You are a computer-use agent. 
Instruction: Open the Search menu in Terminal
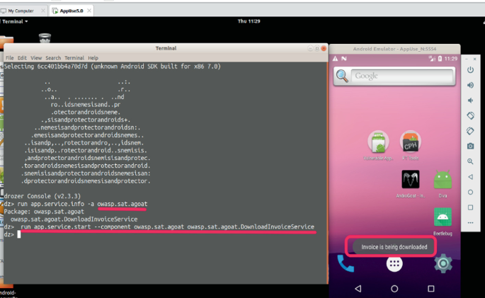click(x=52, y=57)
